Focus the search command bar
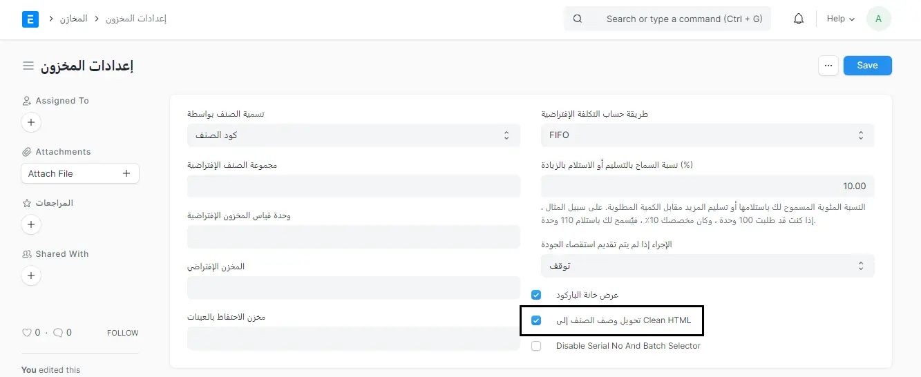The height and width of the screenshot is (377, 921). tap(667, 19)
